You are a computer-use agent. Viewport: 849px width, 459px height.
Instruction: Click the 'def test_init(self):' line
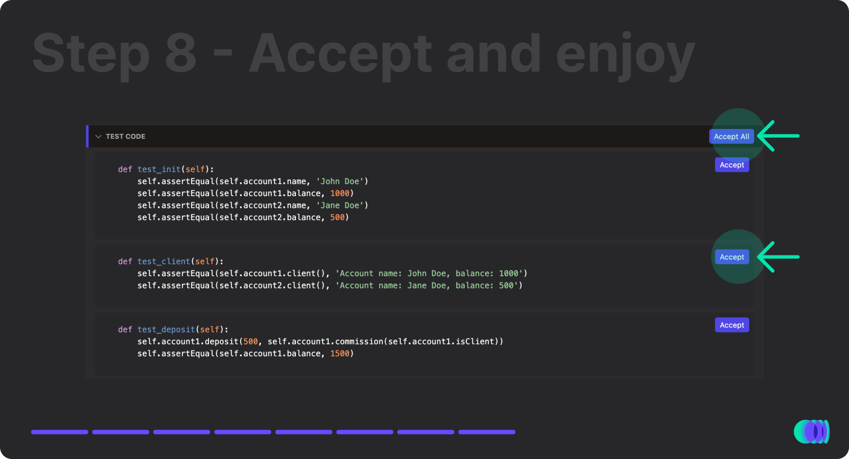[x=166, y=169]
